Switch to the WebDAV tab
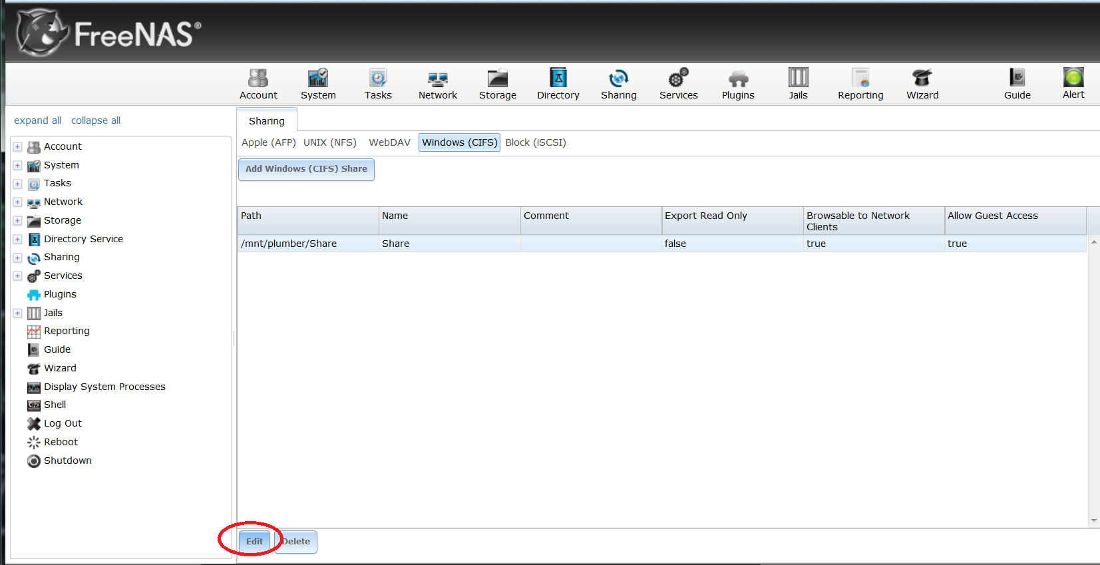Screen dimensions: 1100x565 [x=390, y=142]
